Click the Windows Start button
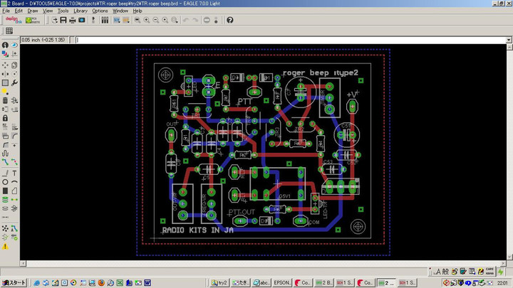The height and width of the screenshot is (288, 513). pyautogui.click(x=14, y=282)
